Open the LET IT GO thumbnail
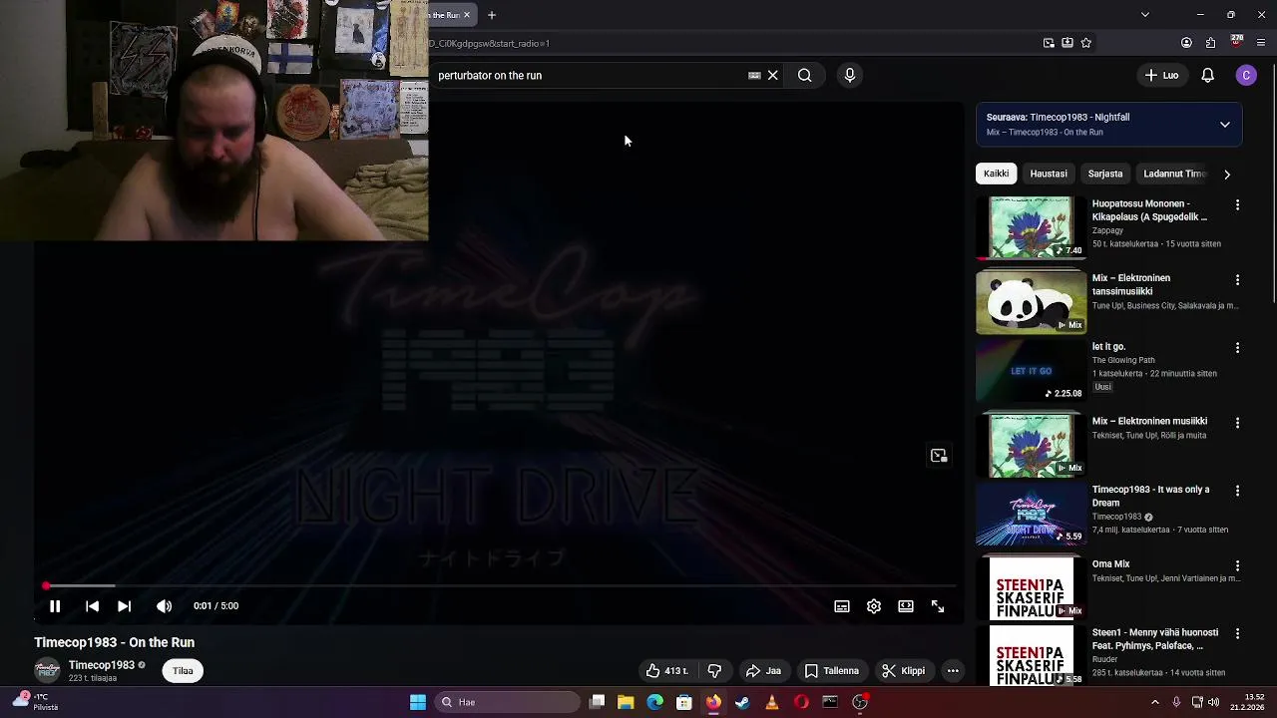This screenshot has height=718, width=1277. (1031, 370)
